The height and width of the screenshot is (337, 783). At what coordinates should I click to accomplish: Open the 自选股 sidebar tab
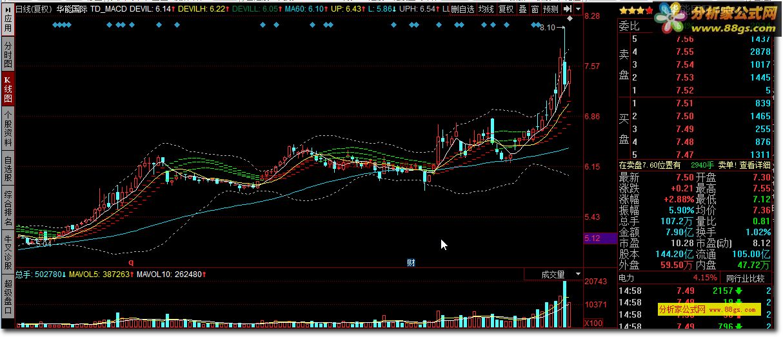(x=8, y=168)
